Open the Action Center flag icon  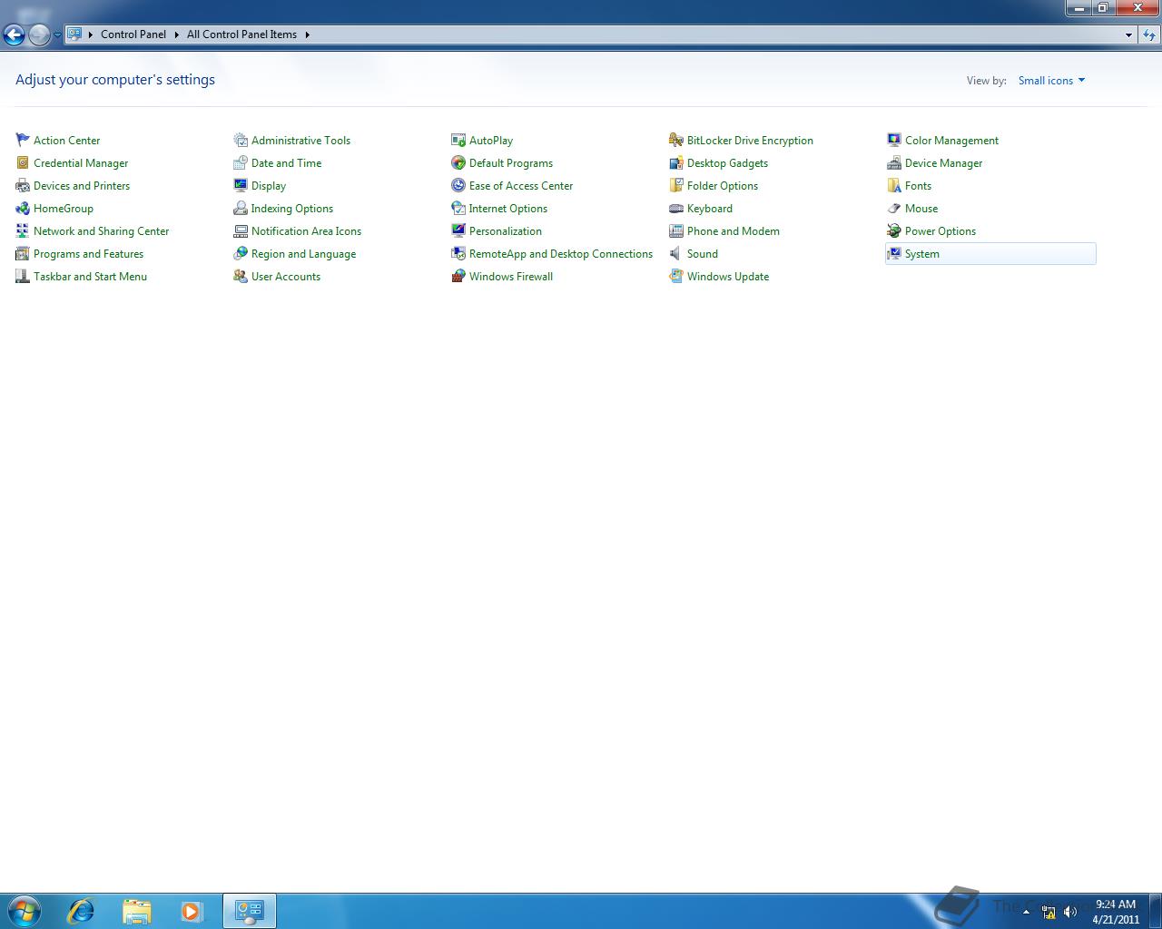(23, 140)
